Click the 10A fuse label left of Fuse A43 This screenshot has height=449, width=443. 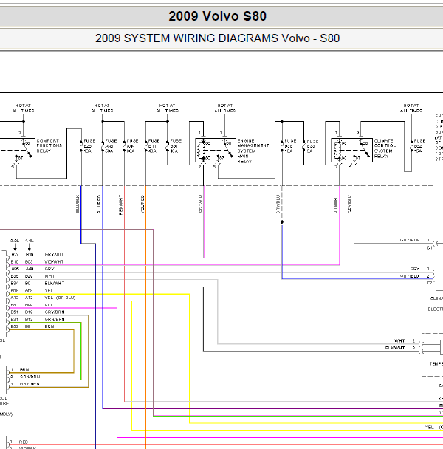coord(89,145)
